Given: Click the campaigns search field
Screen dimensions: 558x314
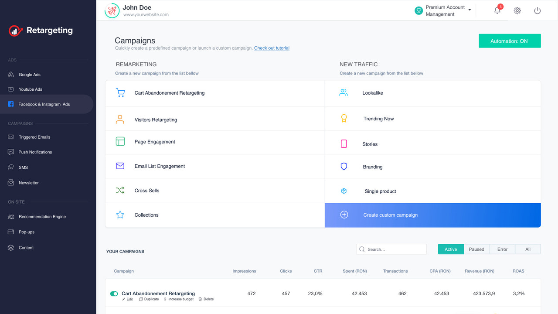Looking at the screenshot, I should pos(391,249).
